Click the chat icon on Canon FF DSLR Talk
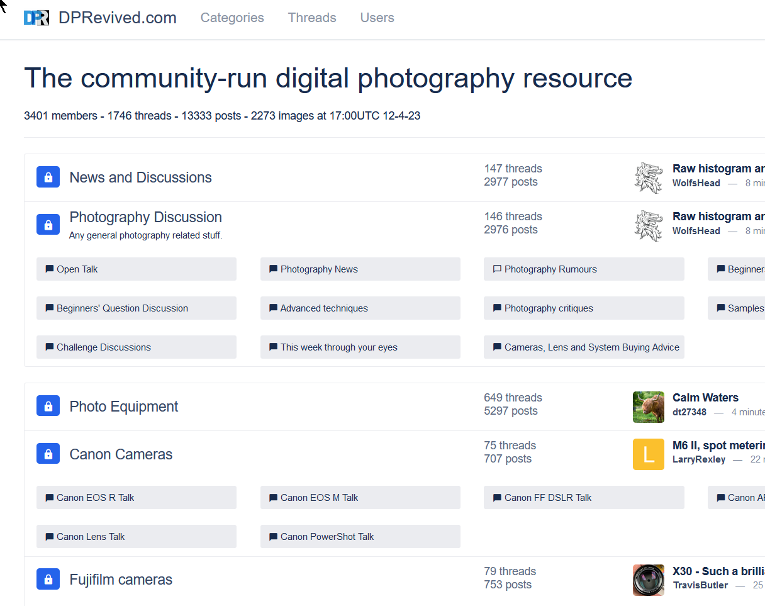 pyautogui.click(x=497, y=498)
